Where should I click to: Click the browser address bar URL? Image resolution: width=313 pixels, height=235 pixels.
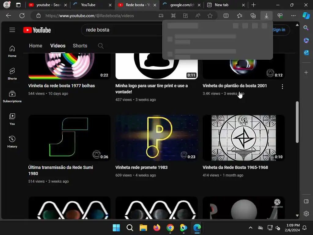tap(90, 16)
